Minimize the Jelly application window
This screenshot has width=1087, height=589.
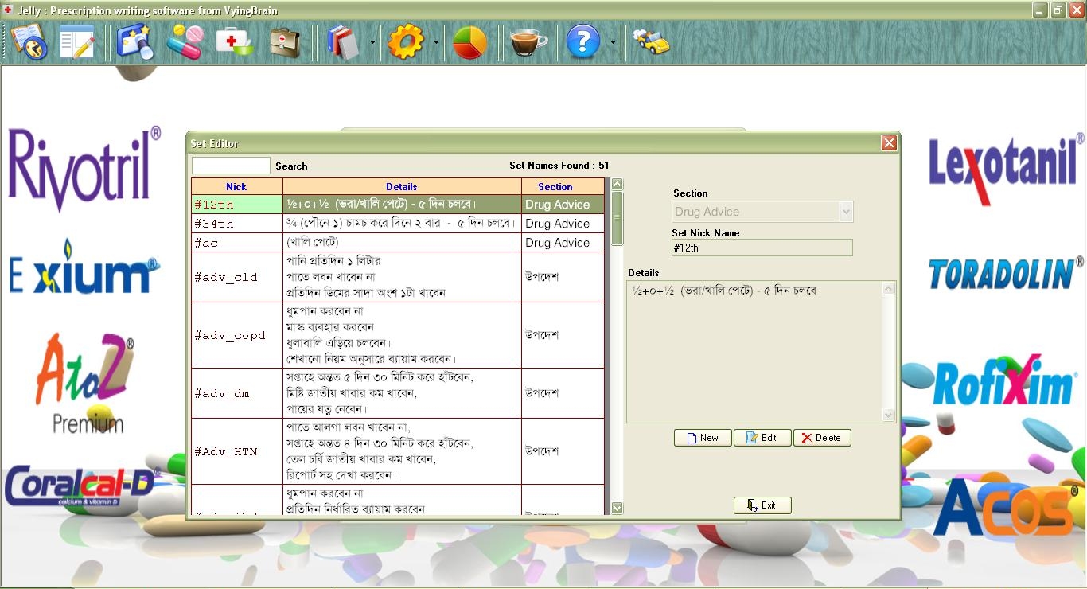pos(1040,10)
